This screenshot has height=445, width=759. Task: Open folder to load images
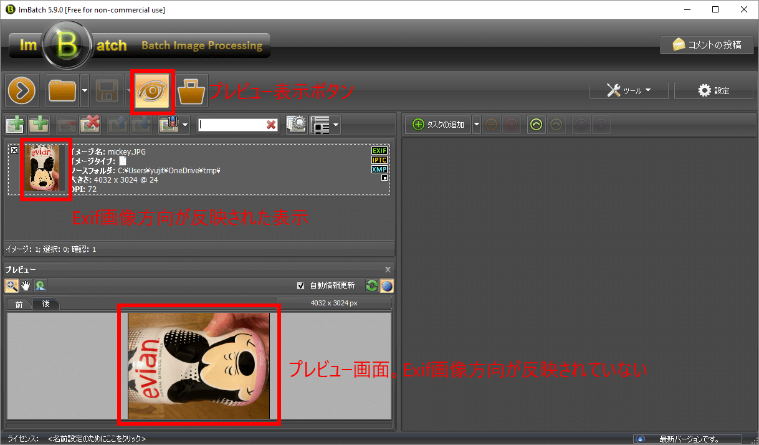[62, 90]
